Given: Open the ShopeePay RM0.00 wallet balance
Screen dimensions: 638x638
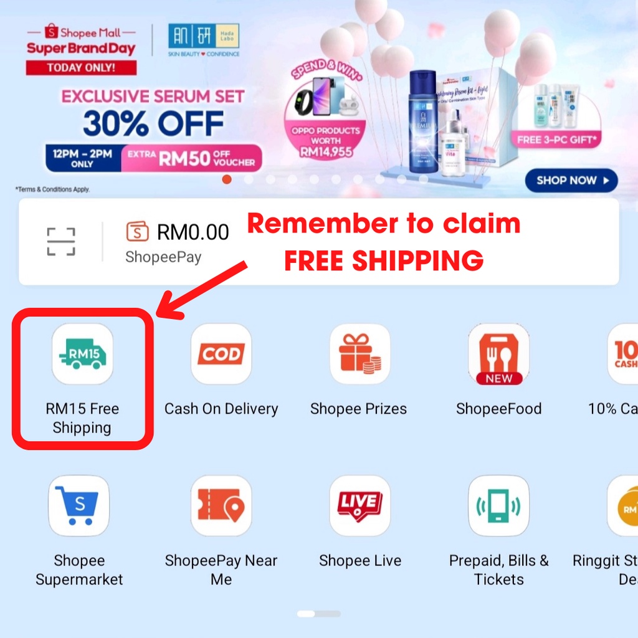Looking at the screenshot, I should pos(178,242).
